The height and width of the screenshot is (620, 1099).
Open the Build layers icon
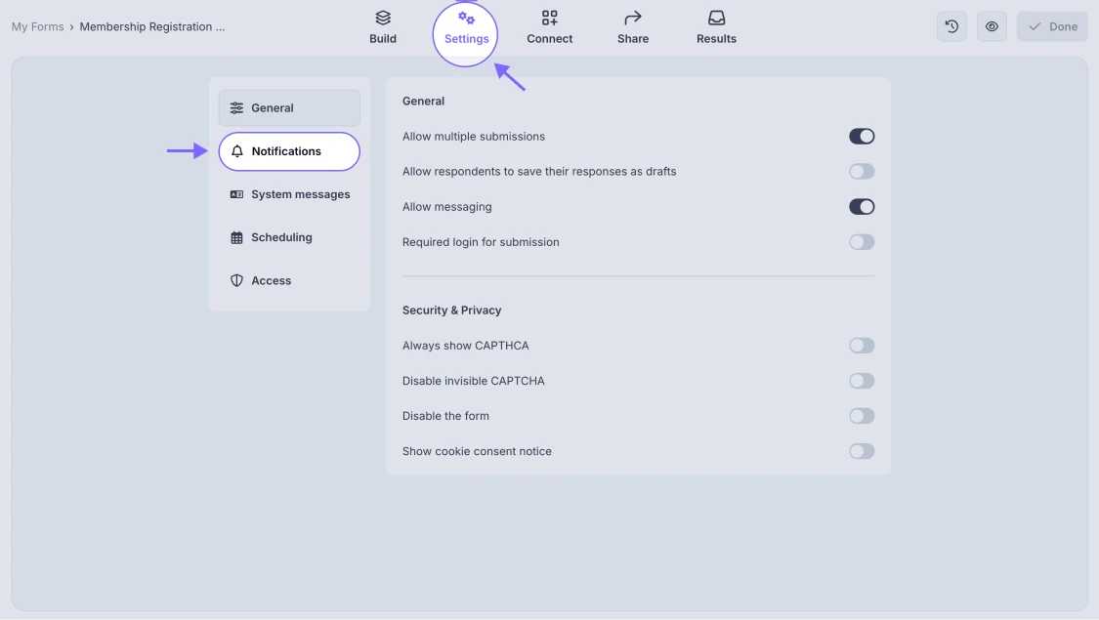(383, 19)
